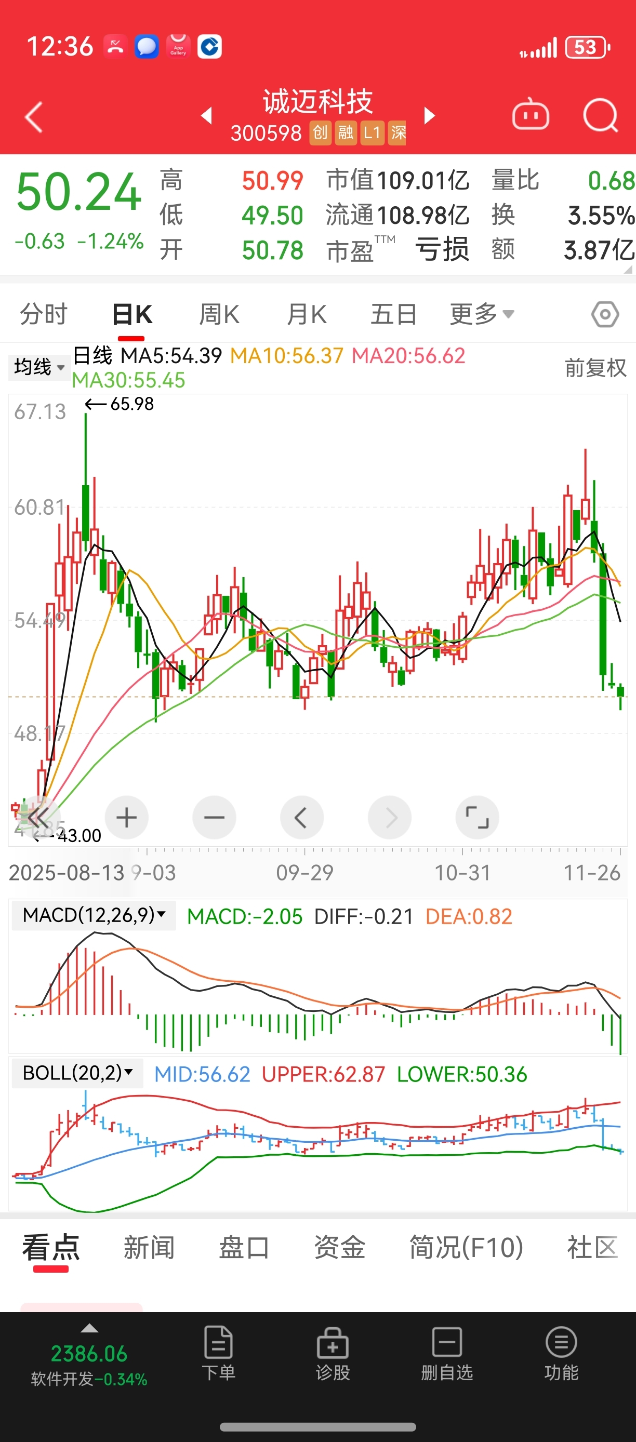Open the 盘口 order book tab
This screenshot has width=636, height=1442.
point(244,1248)
